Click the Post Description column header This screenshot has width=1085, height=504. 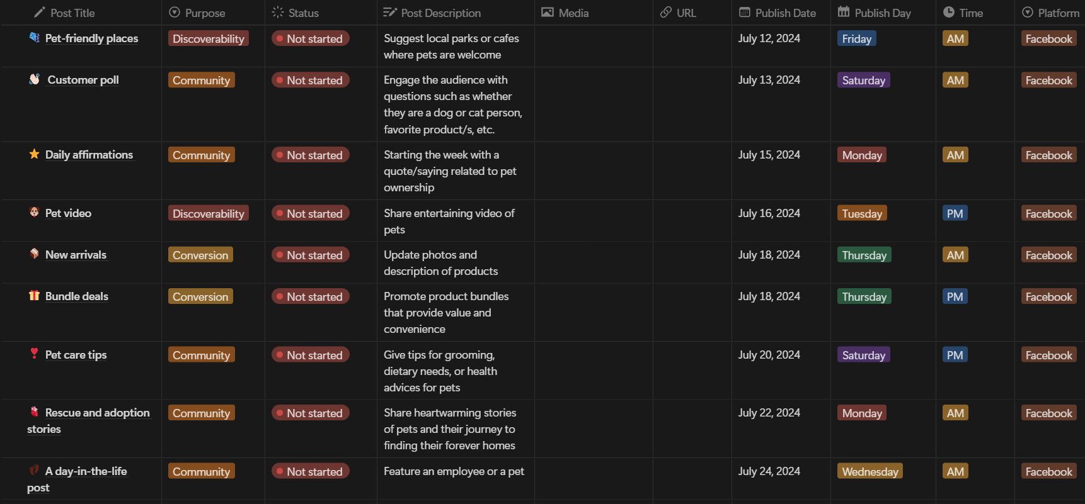440,13
